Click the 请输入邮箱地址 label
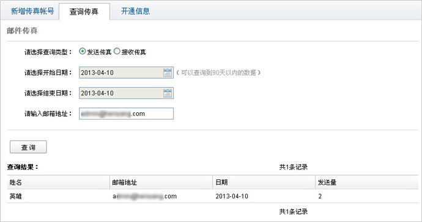Viewport: 422px width, 222px height. [x=48, y=114]
